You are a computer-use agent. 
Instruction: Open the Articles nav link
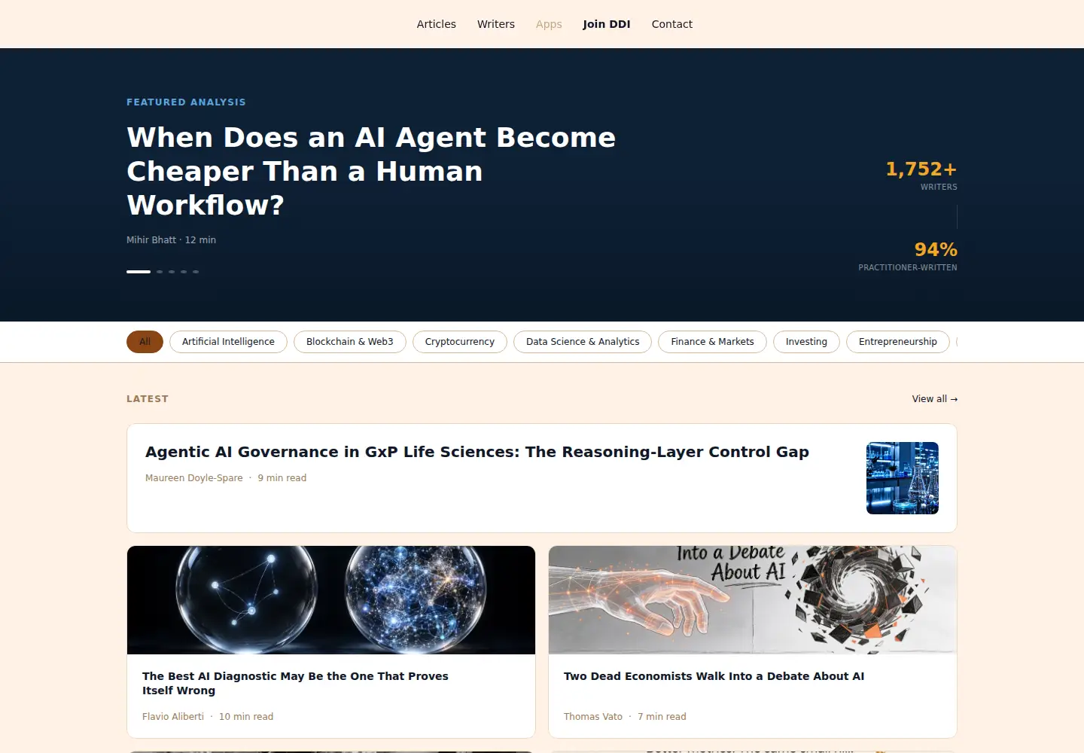point(436,24)
